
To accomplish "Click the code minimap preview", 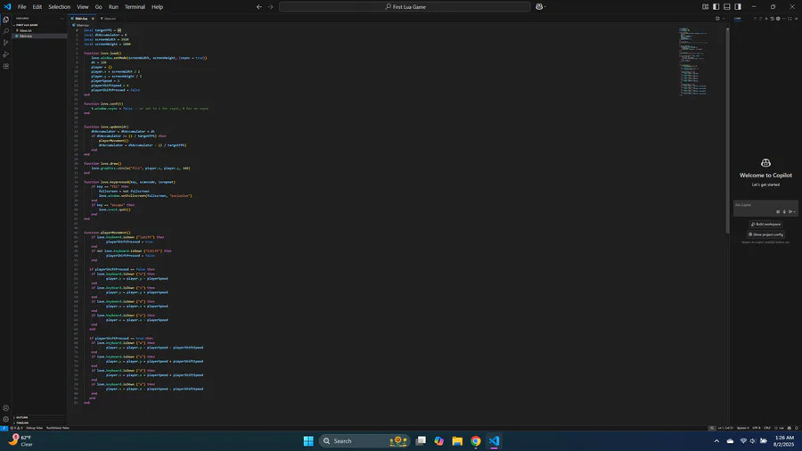I will pos(693,61).
